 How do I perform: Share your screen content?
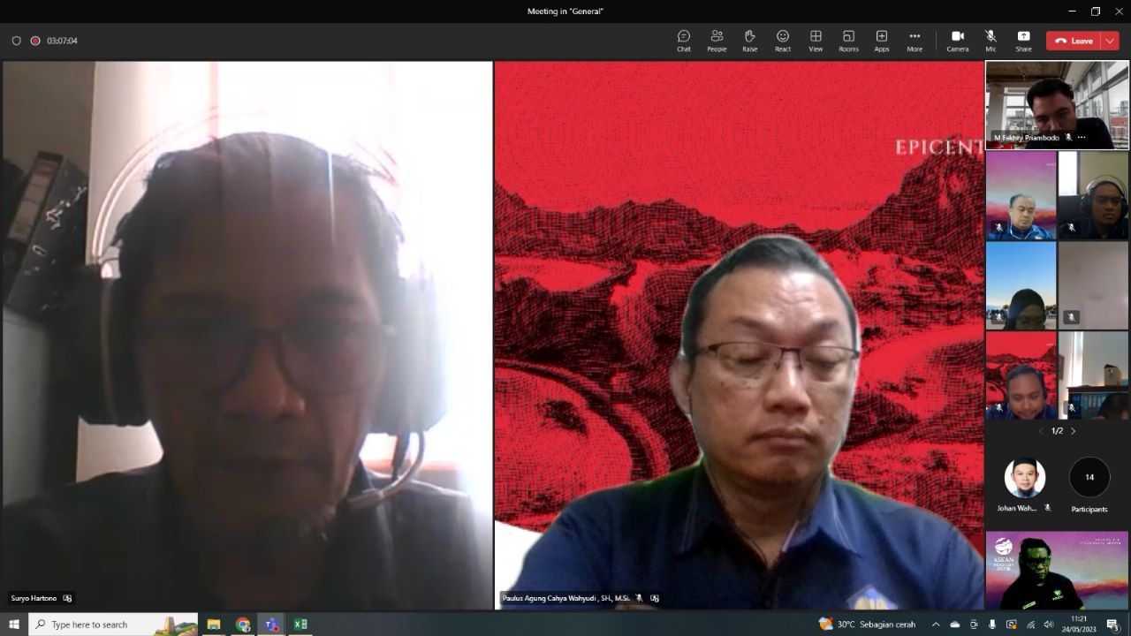1023,41
